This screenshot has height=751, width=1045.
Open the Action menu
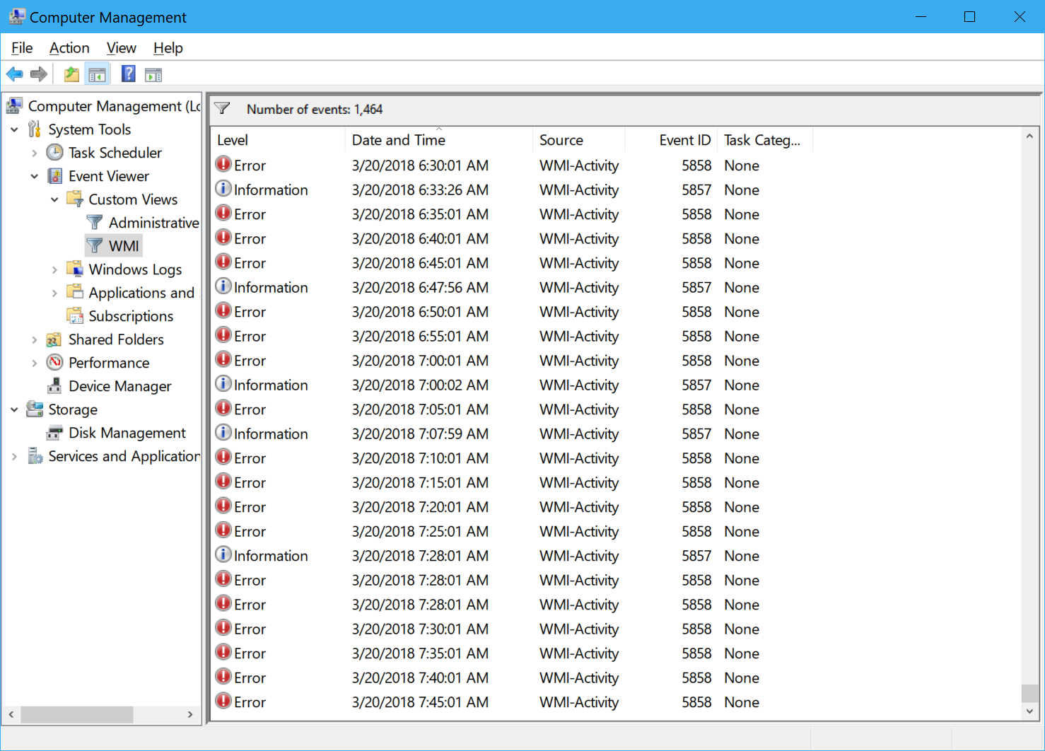click(69, 47)
